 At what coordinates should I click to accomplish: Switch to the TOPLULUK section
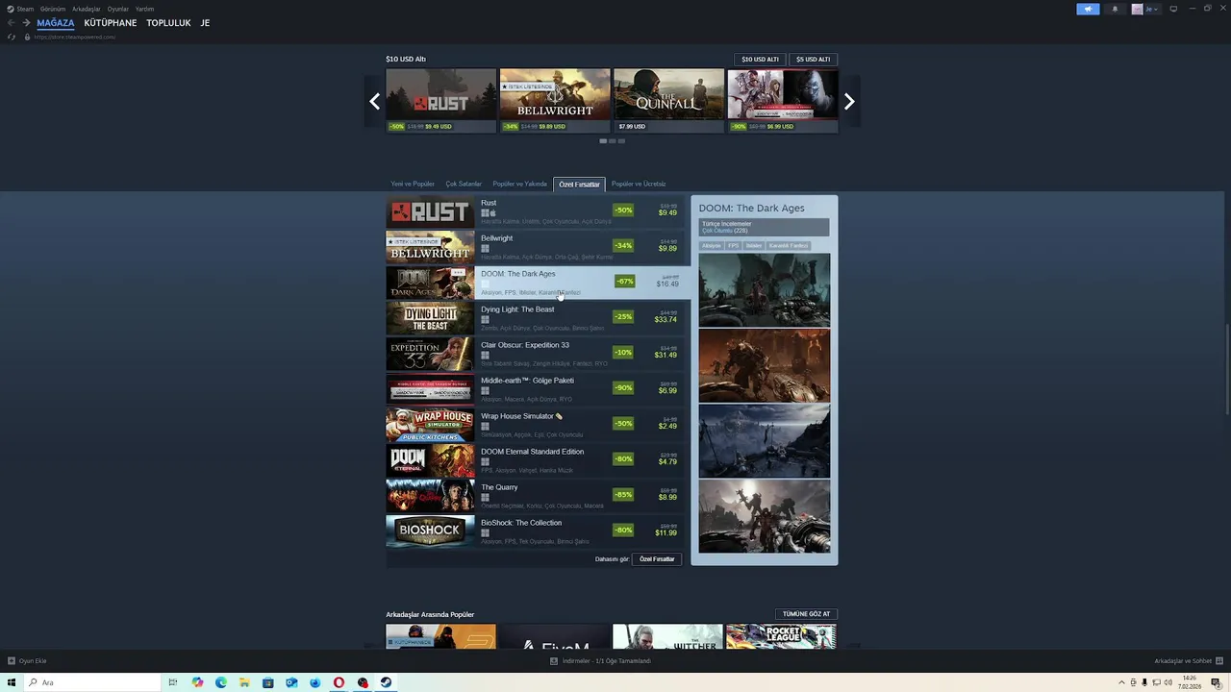point(168,23)
